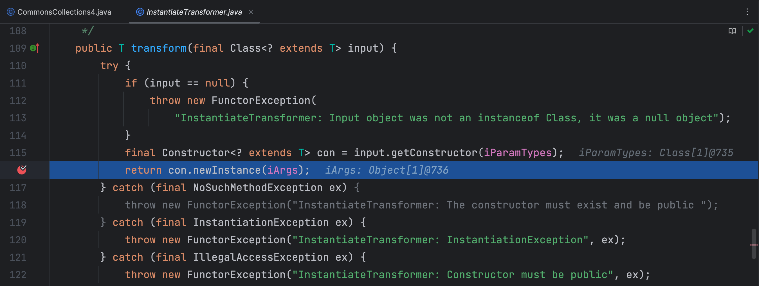
Task: Select the InstantiateTransformer.java tab
Action: [194, 12]
